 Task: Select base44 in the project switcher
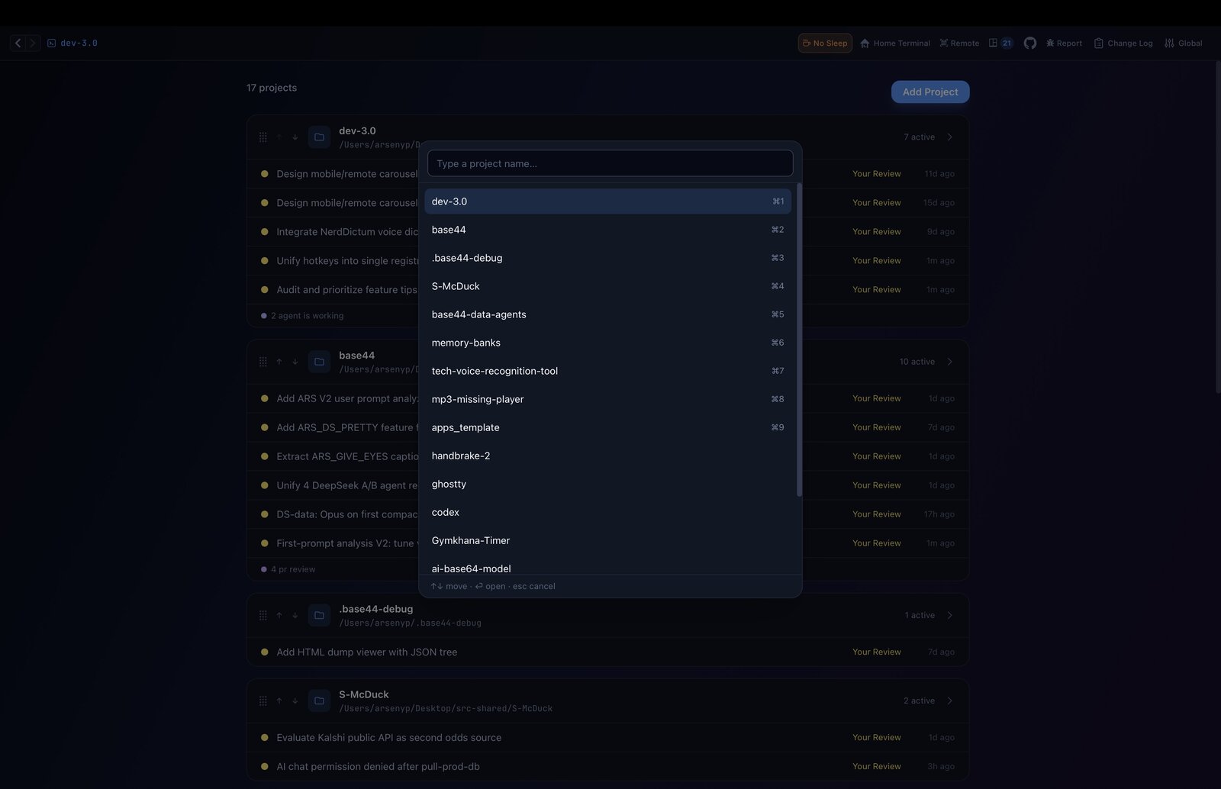coord(607,230)
